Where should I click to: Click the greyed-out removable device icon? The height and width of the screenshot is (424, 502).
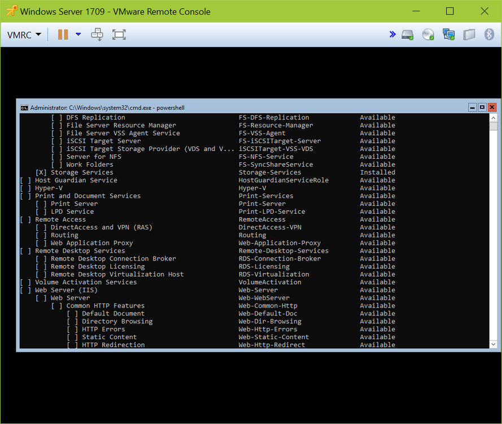(x=469, y=34)
